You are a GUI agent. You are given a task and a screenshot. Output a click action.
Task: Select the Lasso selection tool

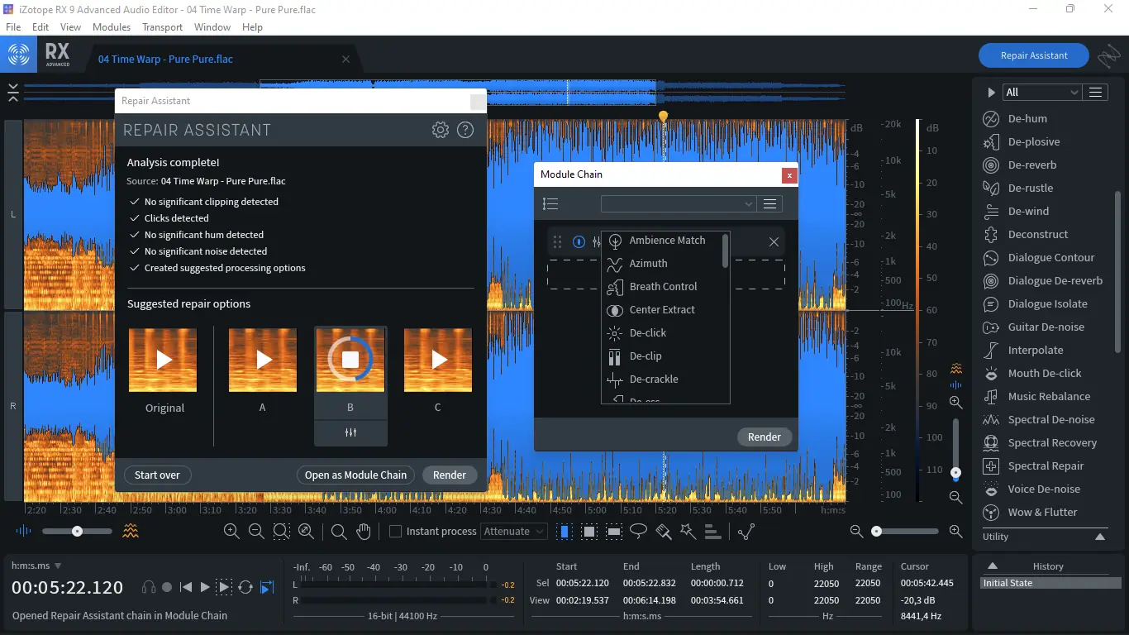638,532
